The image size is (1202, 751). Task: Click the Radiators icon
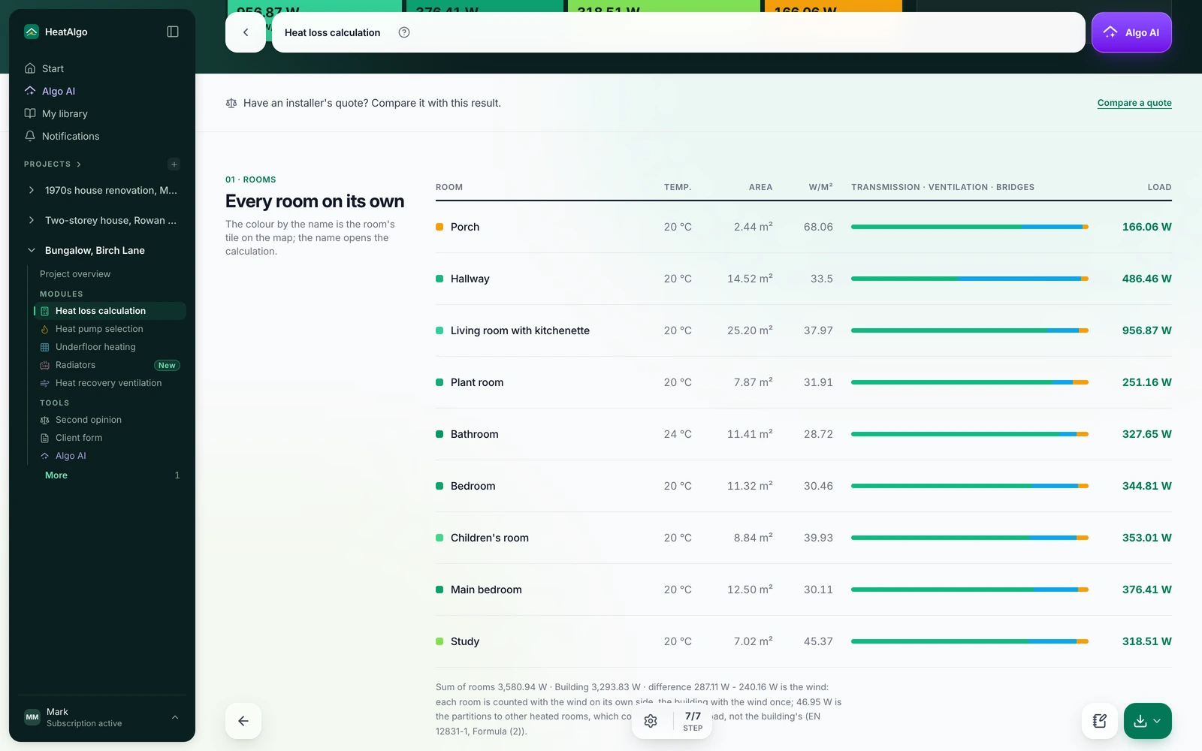point(44,365)
